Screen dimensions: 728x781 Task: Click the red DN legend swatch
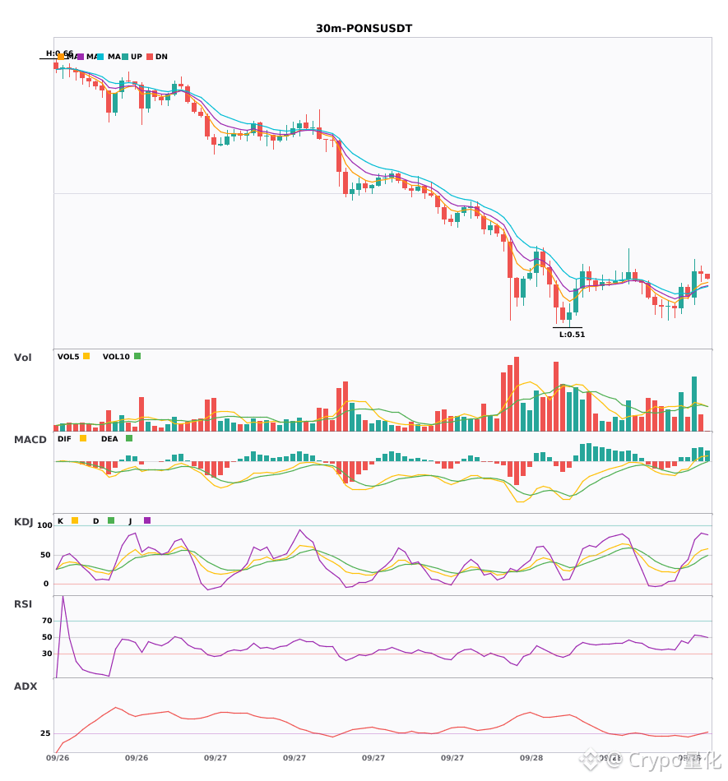click(x=150, y=57)
